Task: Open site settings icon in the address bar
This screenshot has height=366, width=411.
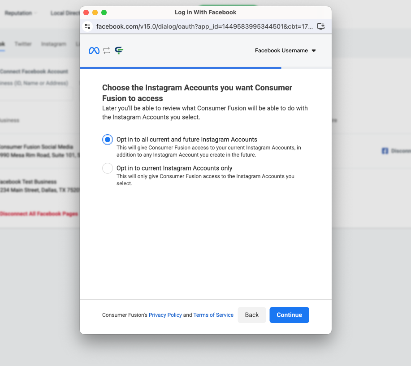Action: tap(87, 26)
